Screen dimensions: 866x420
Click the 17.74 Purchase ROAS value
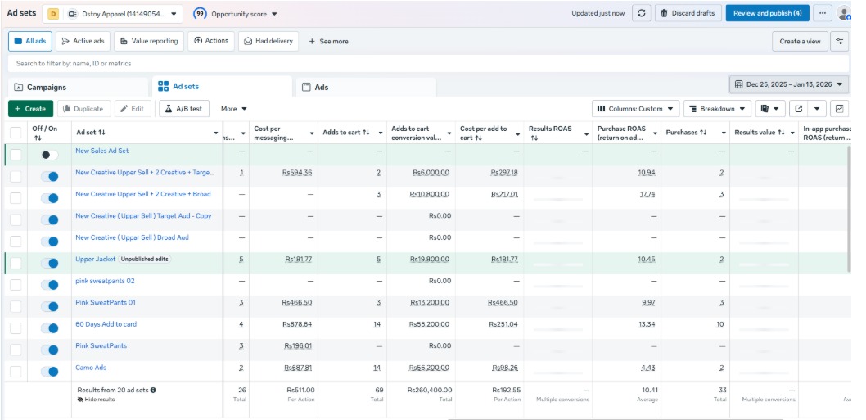click(647, 195)
